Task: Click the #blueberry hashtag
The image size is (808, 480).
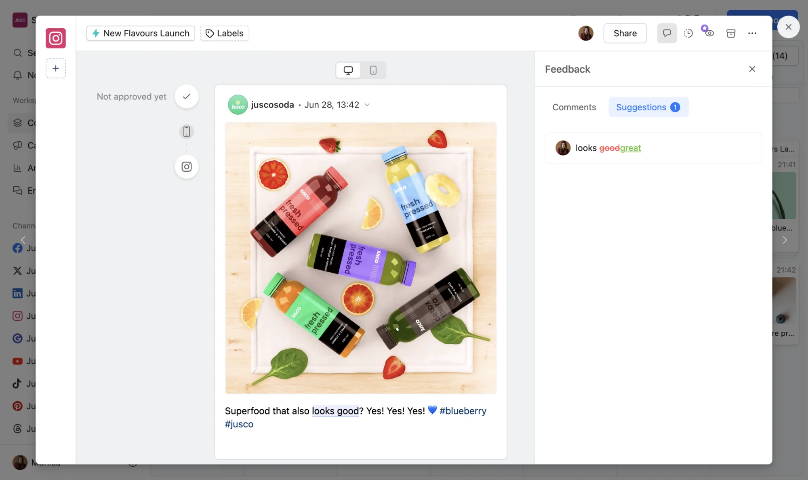Action: pos(463,411)
